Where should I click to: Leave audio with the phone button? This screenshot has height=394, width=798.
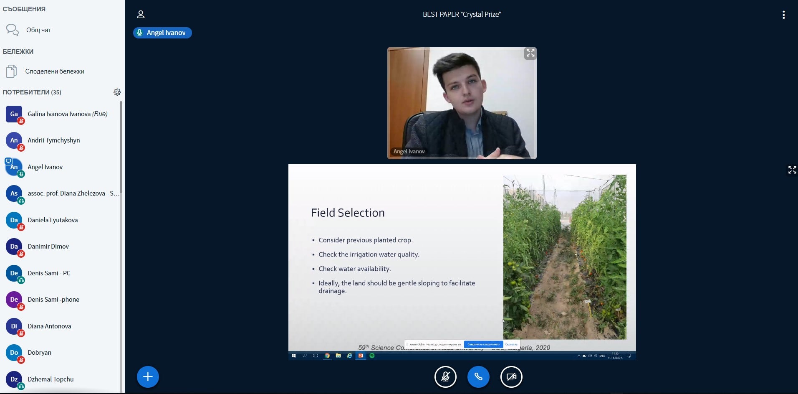pyautogui.click(x=478, y=377)
